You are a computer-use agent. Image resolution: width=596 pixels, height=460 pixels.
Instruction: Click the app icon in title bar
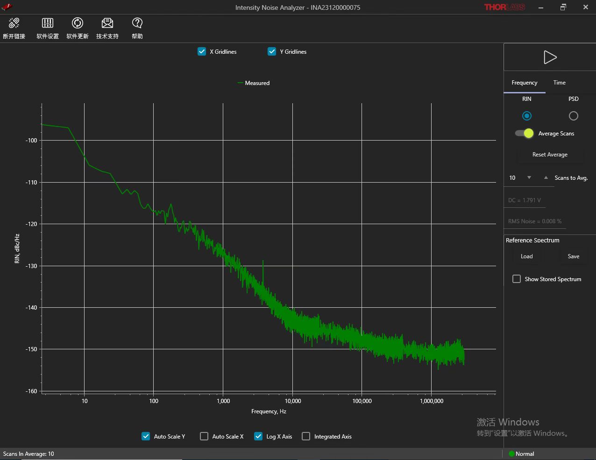7,7
